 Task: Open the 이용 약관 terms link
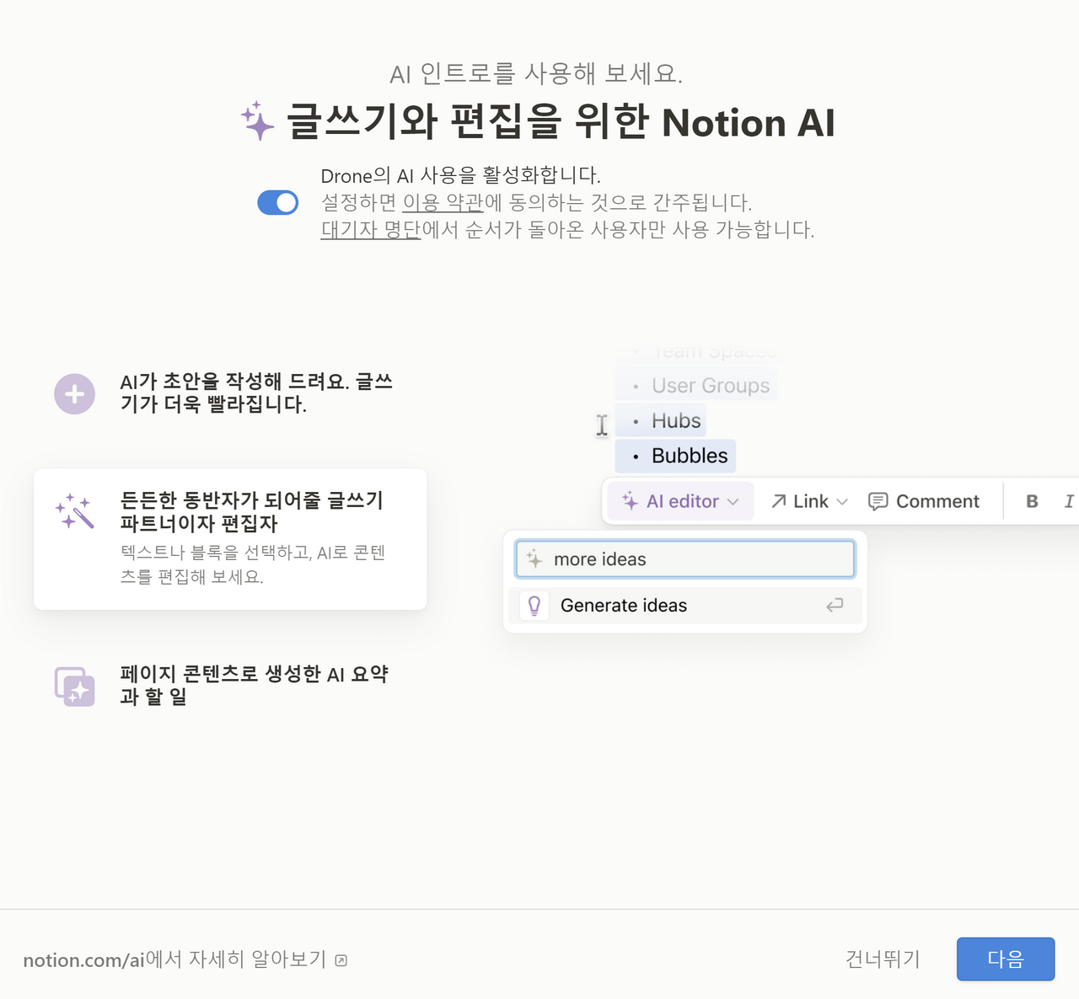(442, 202)
